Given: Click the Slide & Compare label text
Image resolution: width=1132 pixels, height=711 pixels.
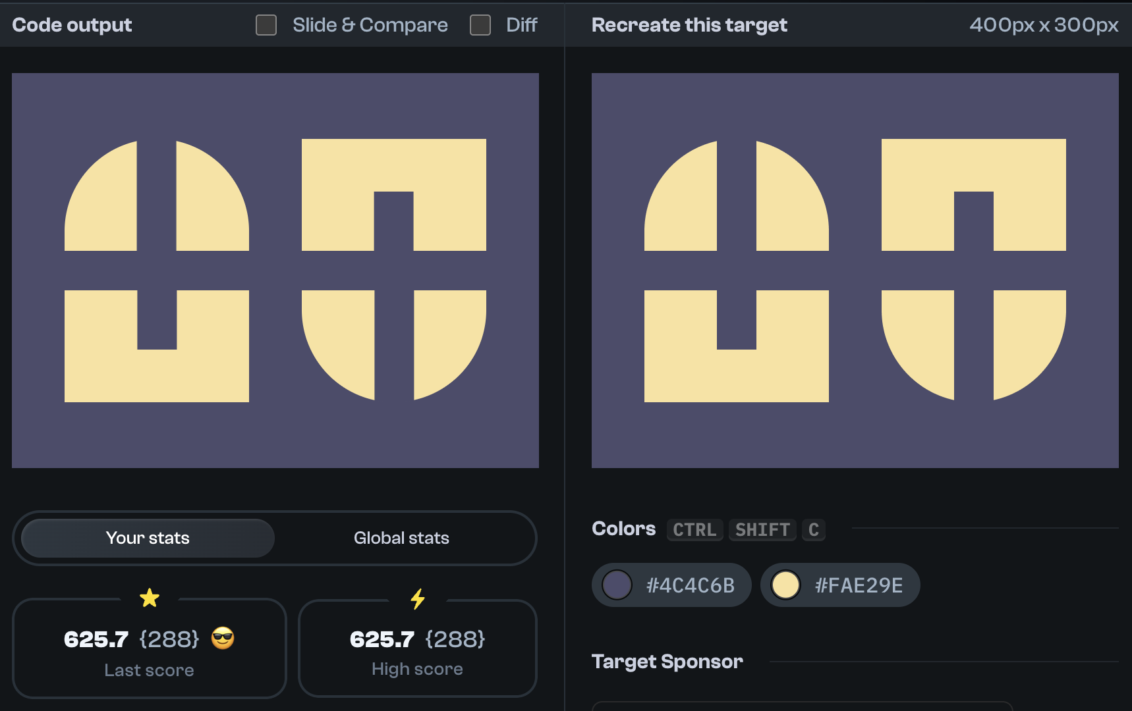Looking at the screenshot, I should pyautogui.click(x=370, y=25).
